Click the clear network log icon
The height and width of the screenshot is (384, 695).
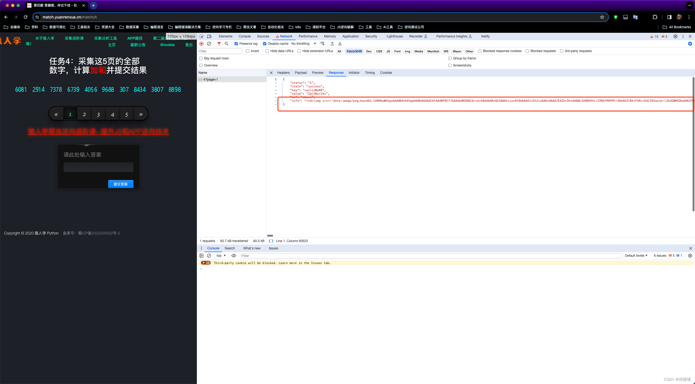[209, 43]
